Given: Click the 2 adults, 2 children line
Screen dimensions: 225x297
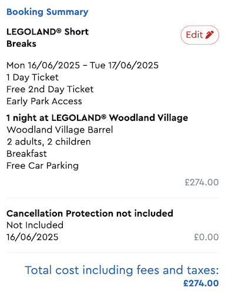Looking at the screenshot, I should pyautogui.click(x=49, y=141).
